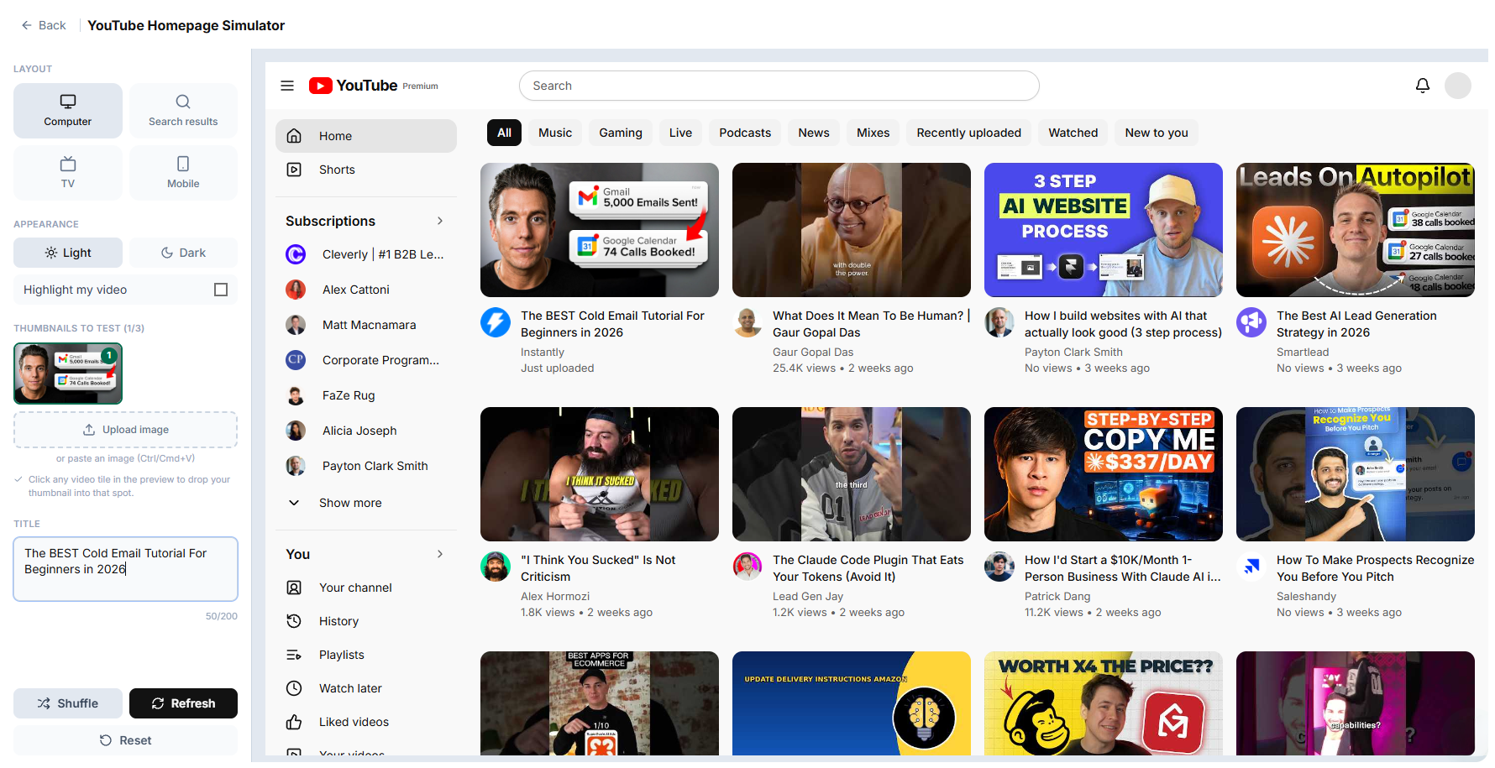Select the Music filter chip
This screenshot has height=768, width=1495.
(x=555, y=133)
